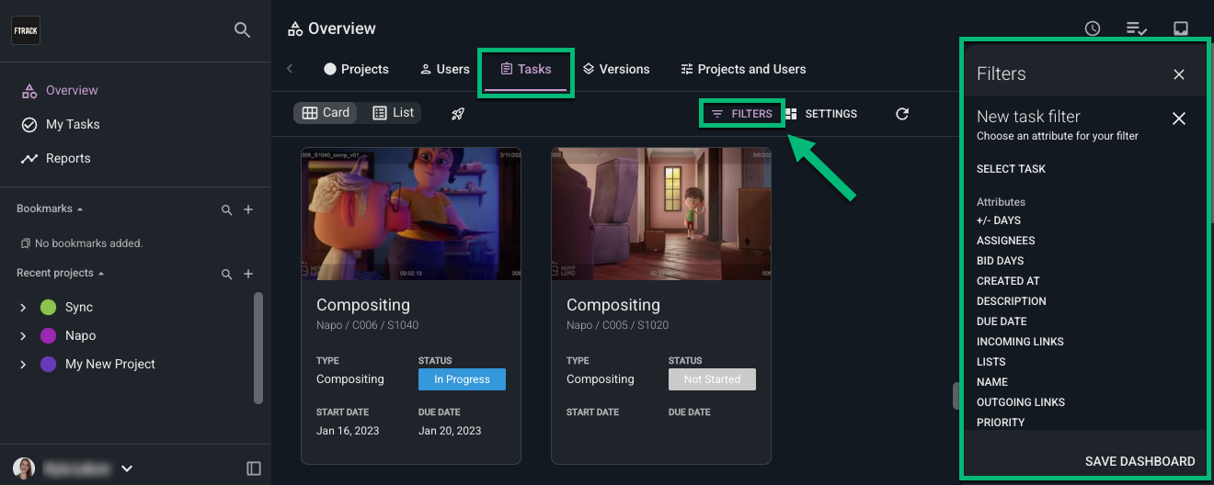
Task: Choose the INCOMING LINKS attribute
Action: pyautogui.click(x=1020, y=342)
